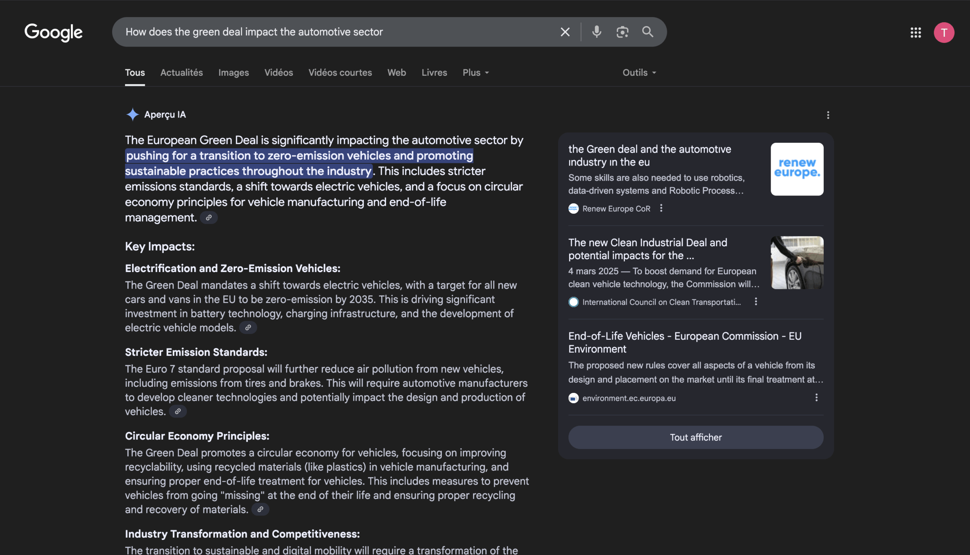This screenshot has width=970, height=555.
Task: Submit search with the magnifying glass icon
Action: pyautogui.click(x=648, y=32)
